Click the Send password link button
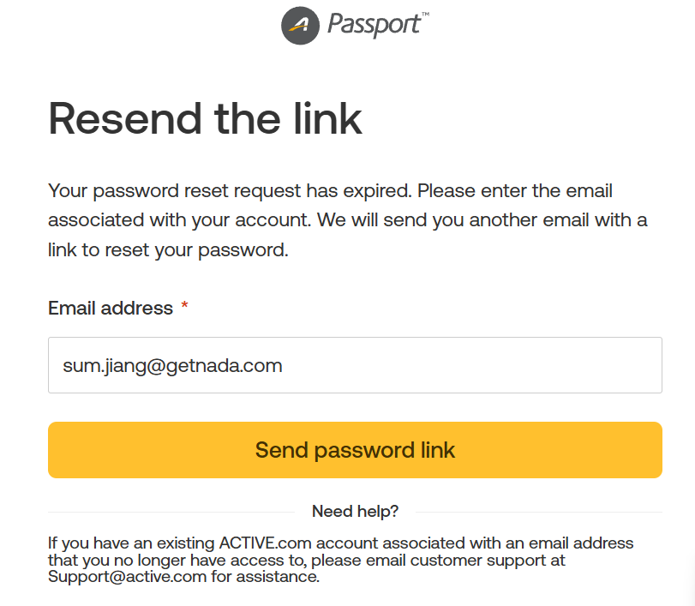Image resolution: width=695 pixels, height=606 pixels. (355, 450)
